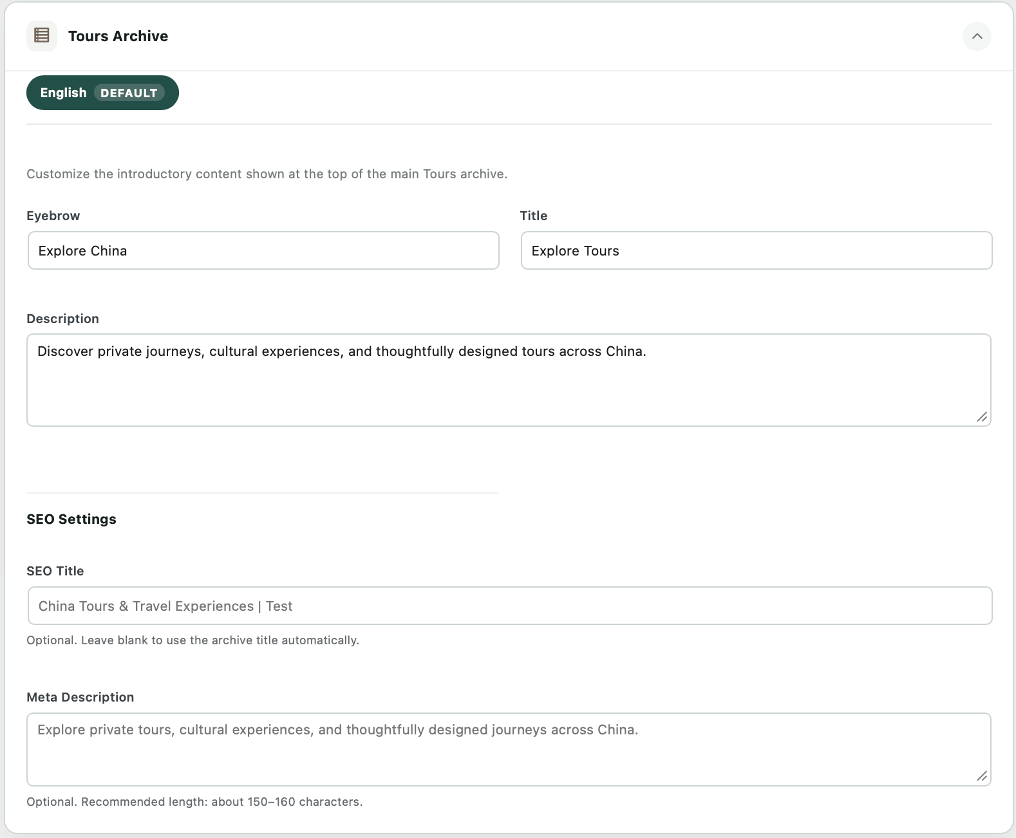The width and height of the screenshot is (1016, 838).
Task: Grab the Meta Description textarea resize handle
Action: coord(982,776)
